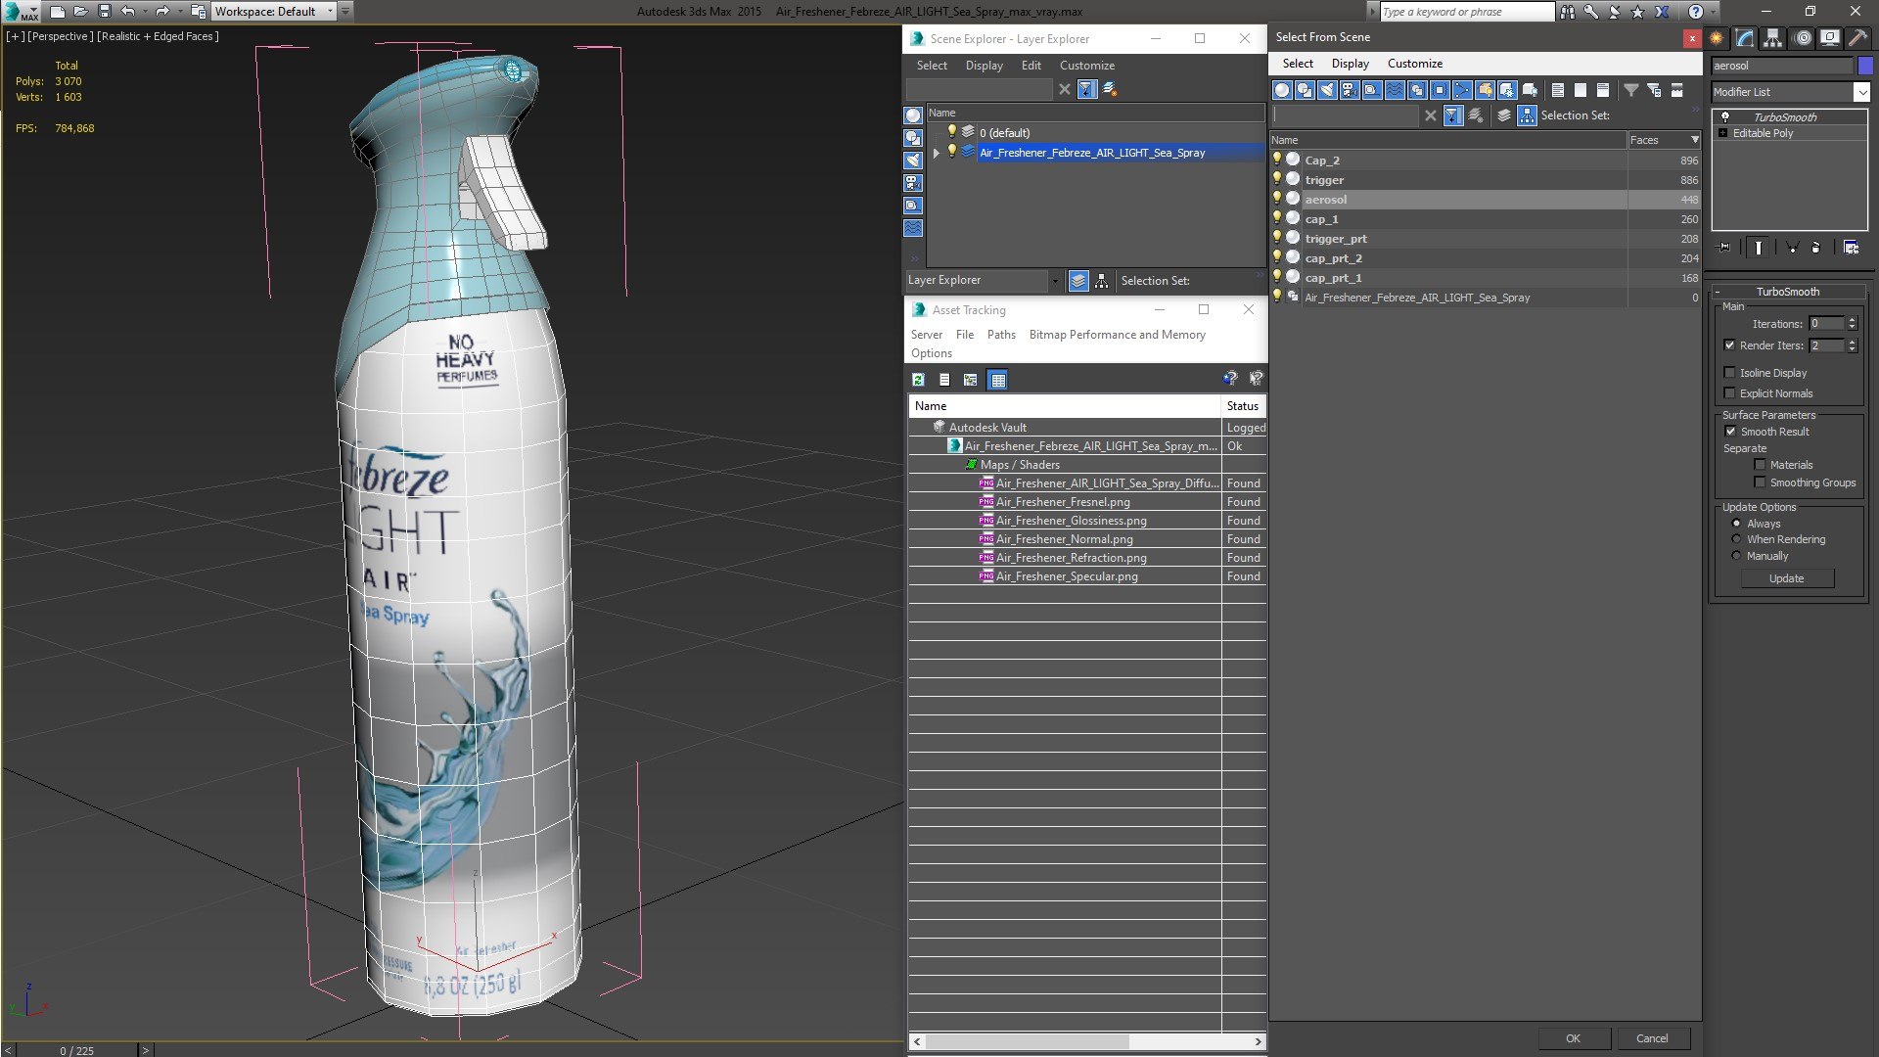The width and height of the screenshot is (1879, 1057).
Task: Select the When Rendering update option
Action: point(1736,539)
